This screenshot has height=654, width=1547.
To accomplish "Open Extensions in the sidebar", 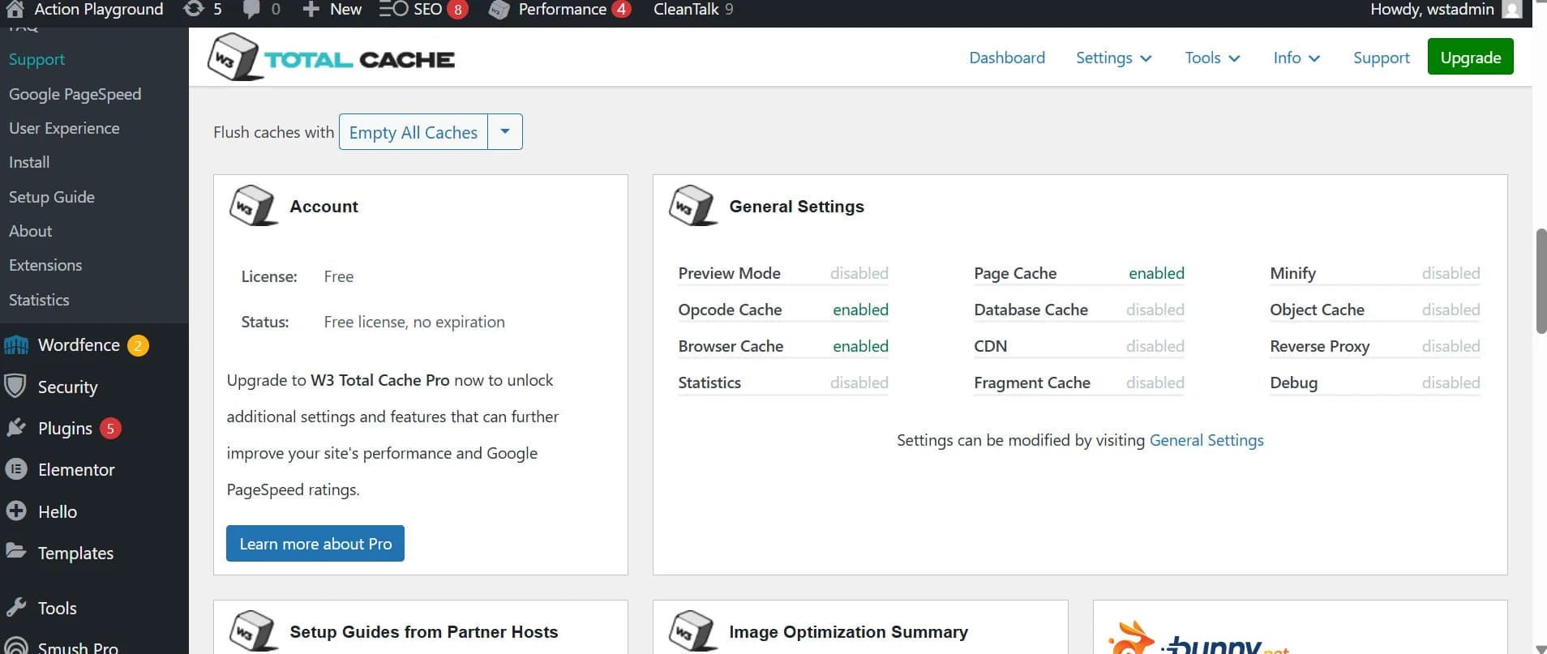I will (45, 265).
